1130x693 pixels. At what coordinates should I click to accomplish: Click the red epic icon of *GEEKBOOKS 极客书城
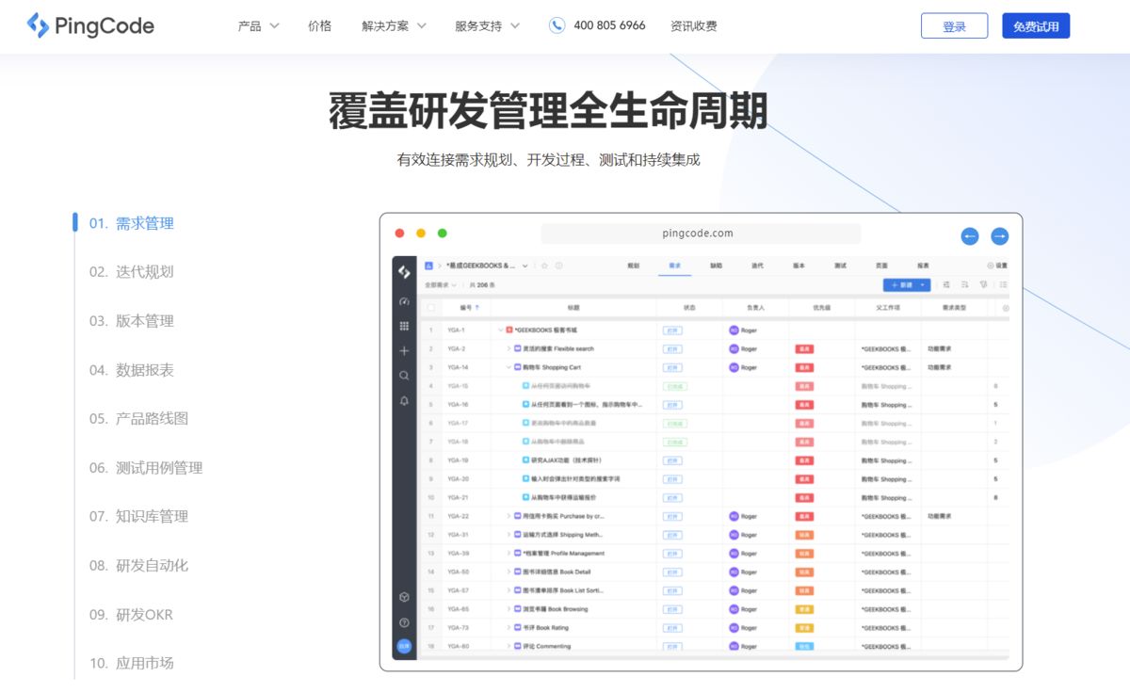509,330
